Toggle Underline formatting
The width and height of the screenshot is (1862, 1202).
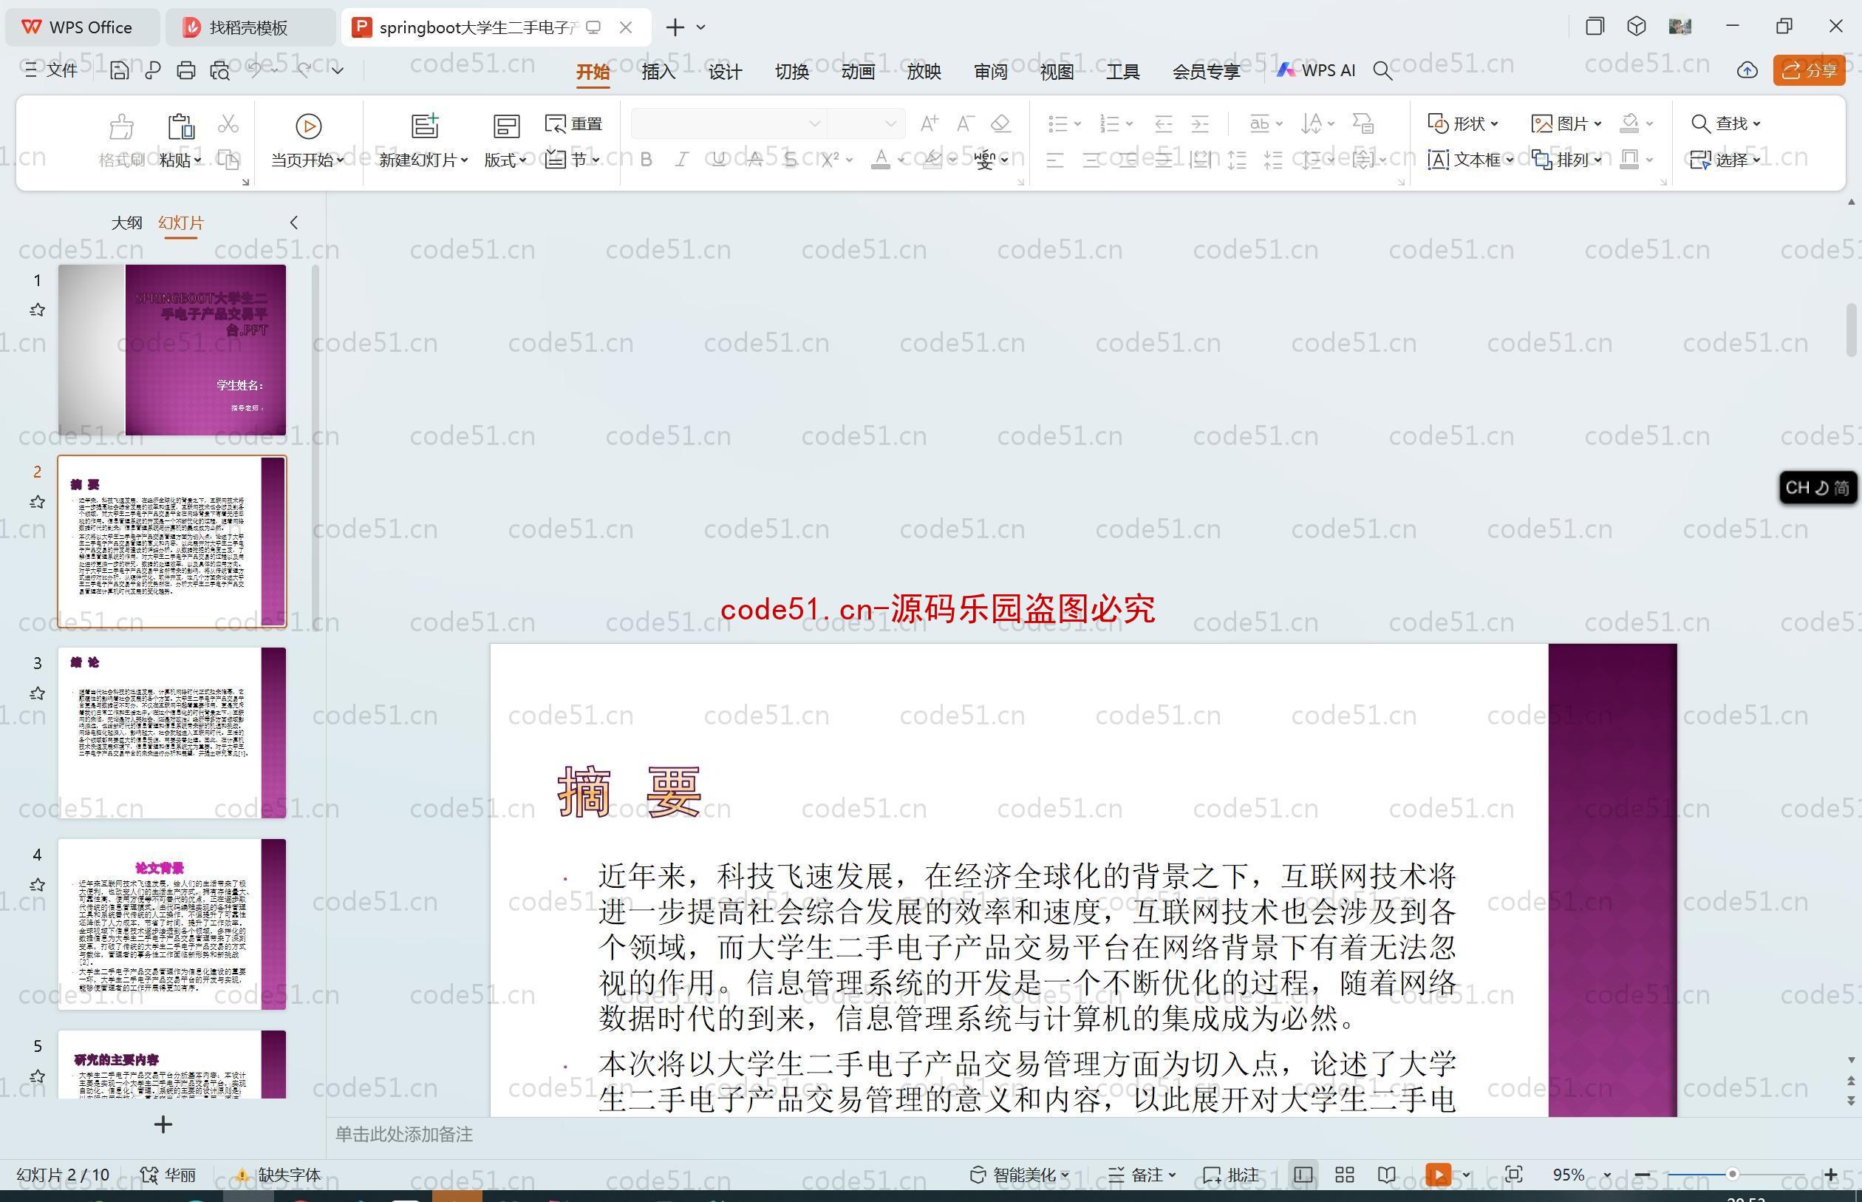718,160
